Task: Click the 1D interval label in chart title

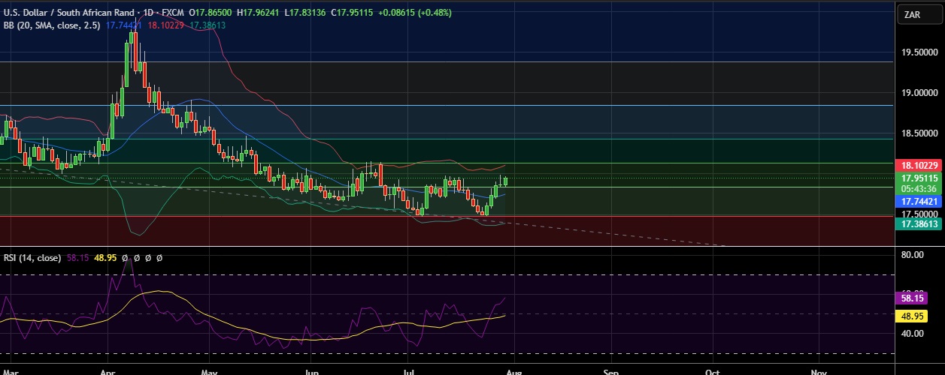Action: point(156,13)
